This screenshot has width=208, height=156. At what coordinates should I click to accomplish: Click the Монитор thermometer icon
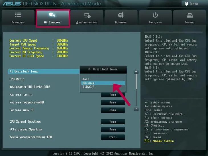(x=121, y=15)
